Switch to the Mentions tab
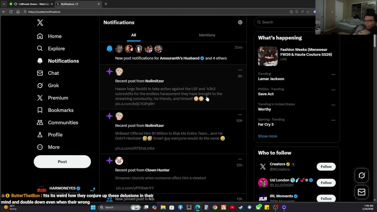The width and height of the screenshot is (377, 212). tap(207, 35)
